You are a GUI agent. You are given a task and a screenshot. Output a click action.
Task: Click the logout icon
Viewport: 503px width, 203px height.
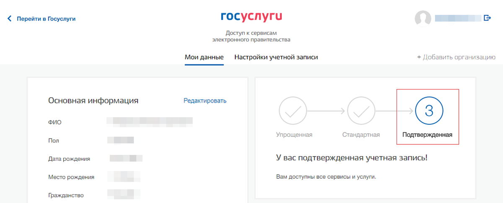click(487, 18)
